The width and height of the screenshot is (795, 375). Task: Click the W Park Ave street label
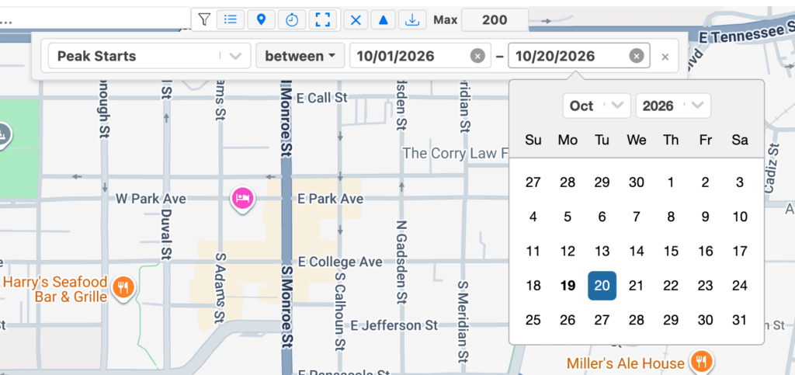pyautogui.click(x=151, y=199)
